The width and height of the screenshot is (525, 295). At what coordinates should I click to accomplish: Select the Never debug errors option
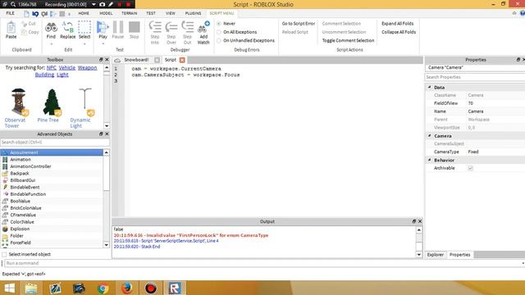click(219, 24)
